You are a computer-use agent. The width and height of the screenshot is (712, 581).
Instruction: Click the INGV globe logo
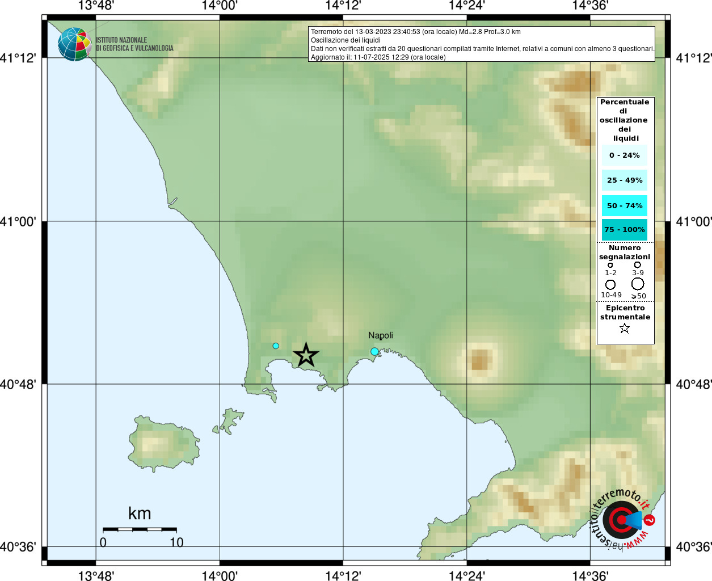click(x=74, y=44)
